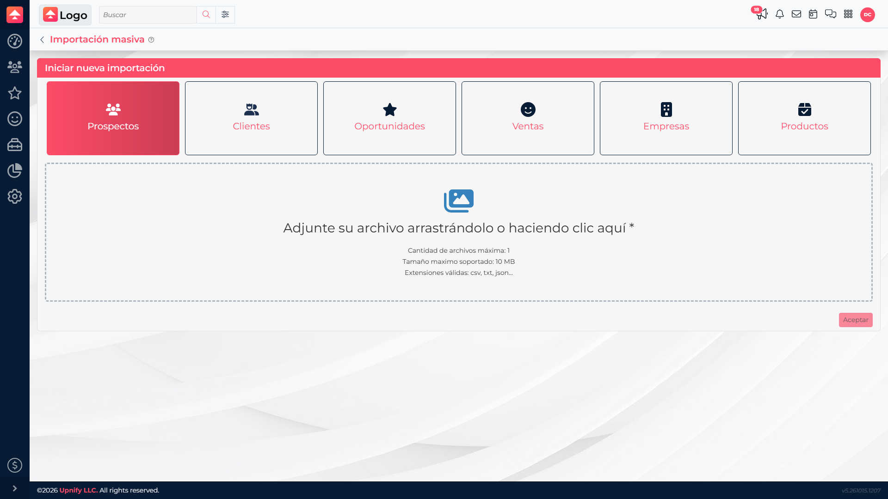
Task: Open the dollar sign billing icon
Action: point(15,465)
